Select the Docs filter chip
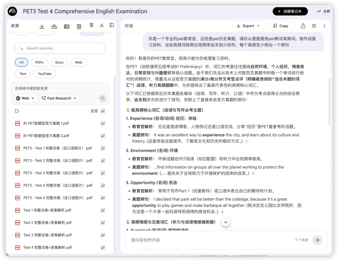This screenshot has width=338, height=261. point(59,62)
